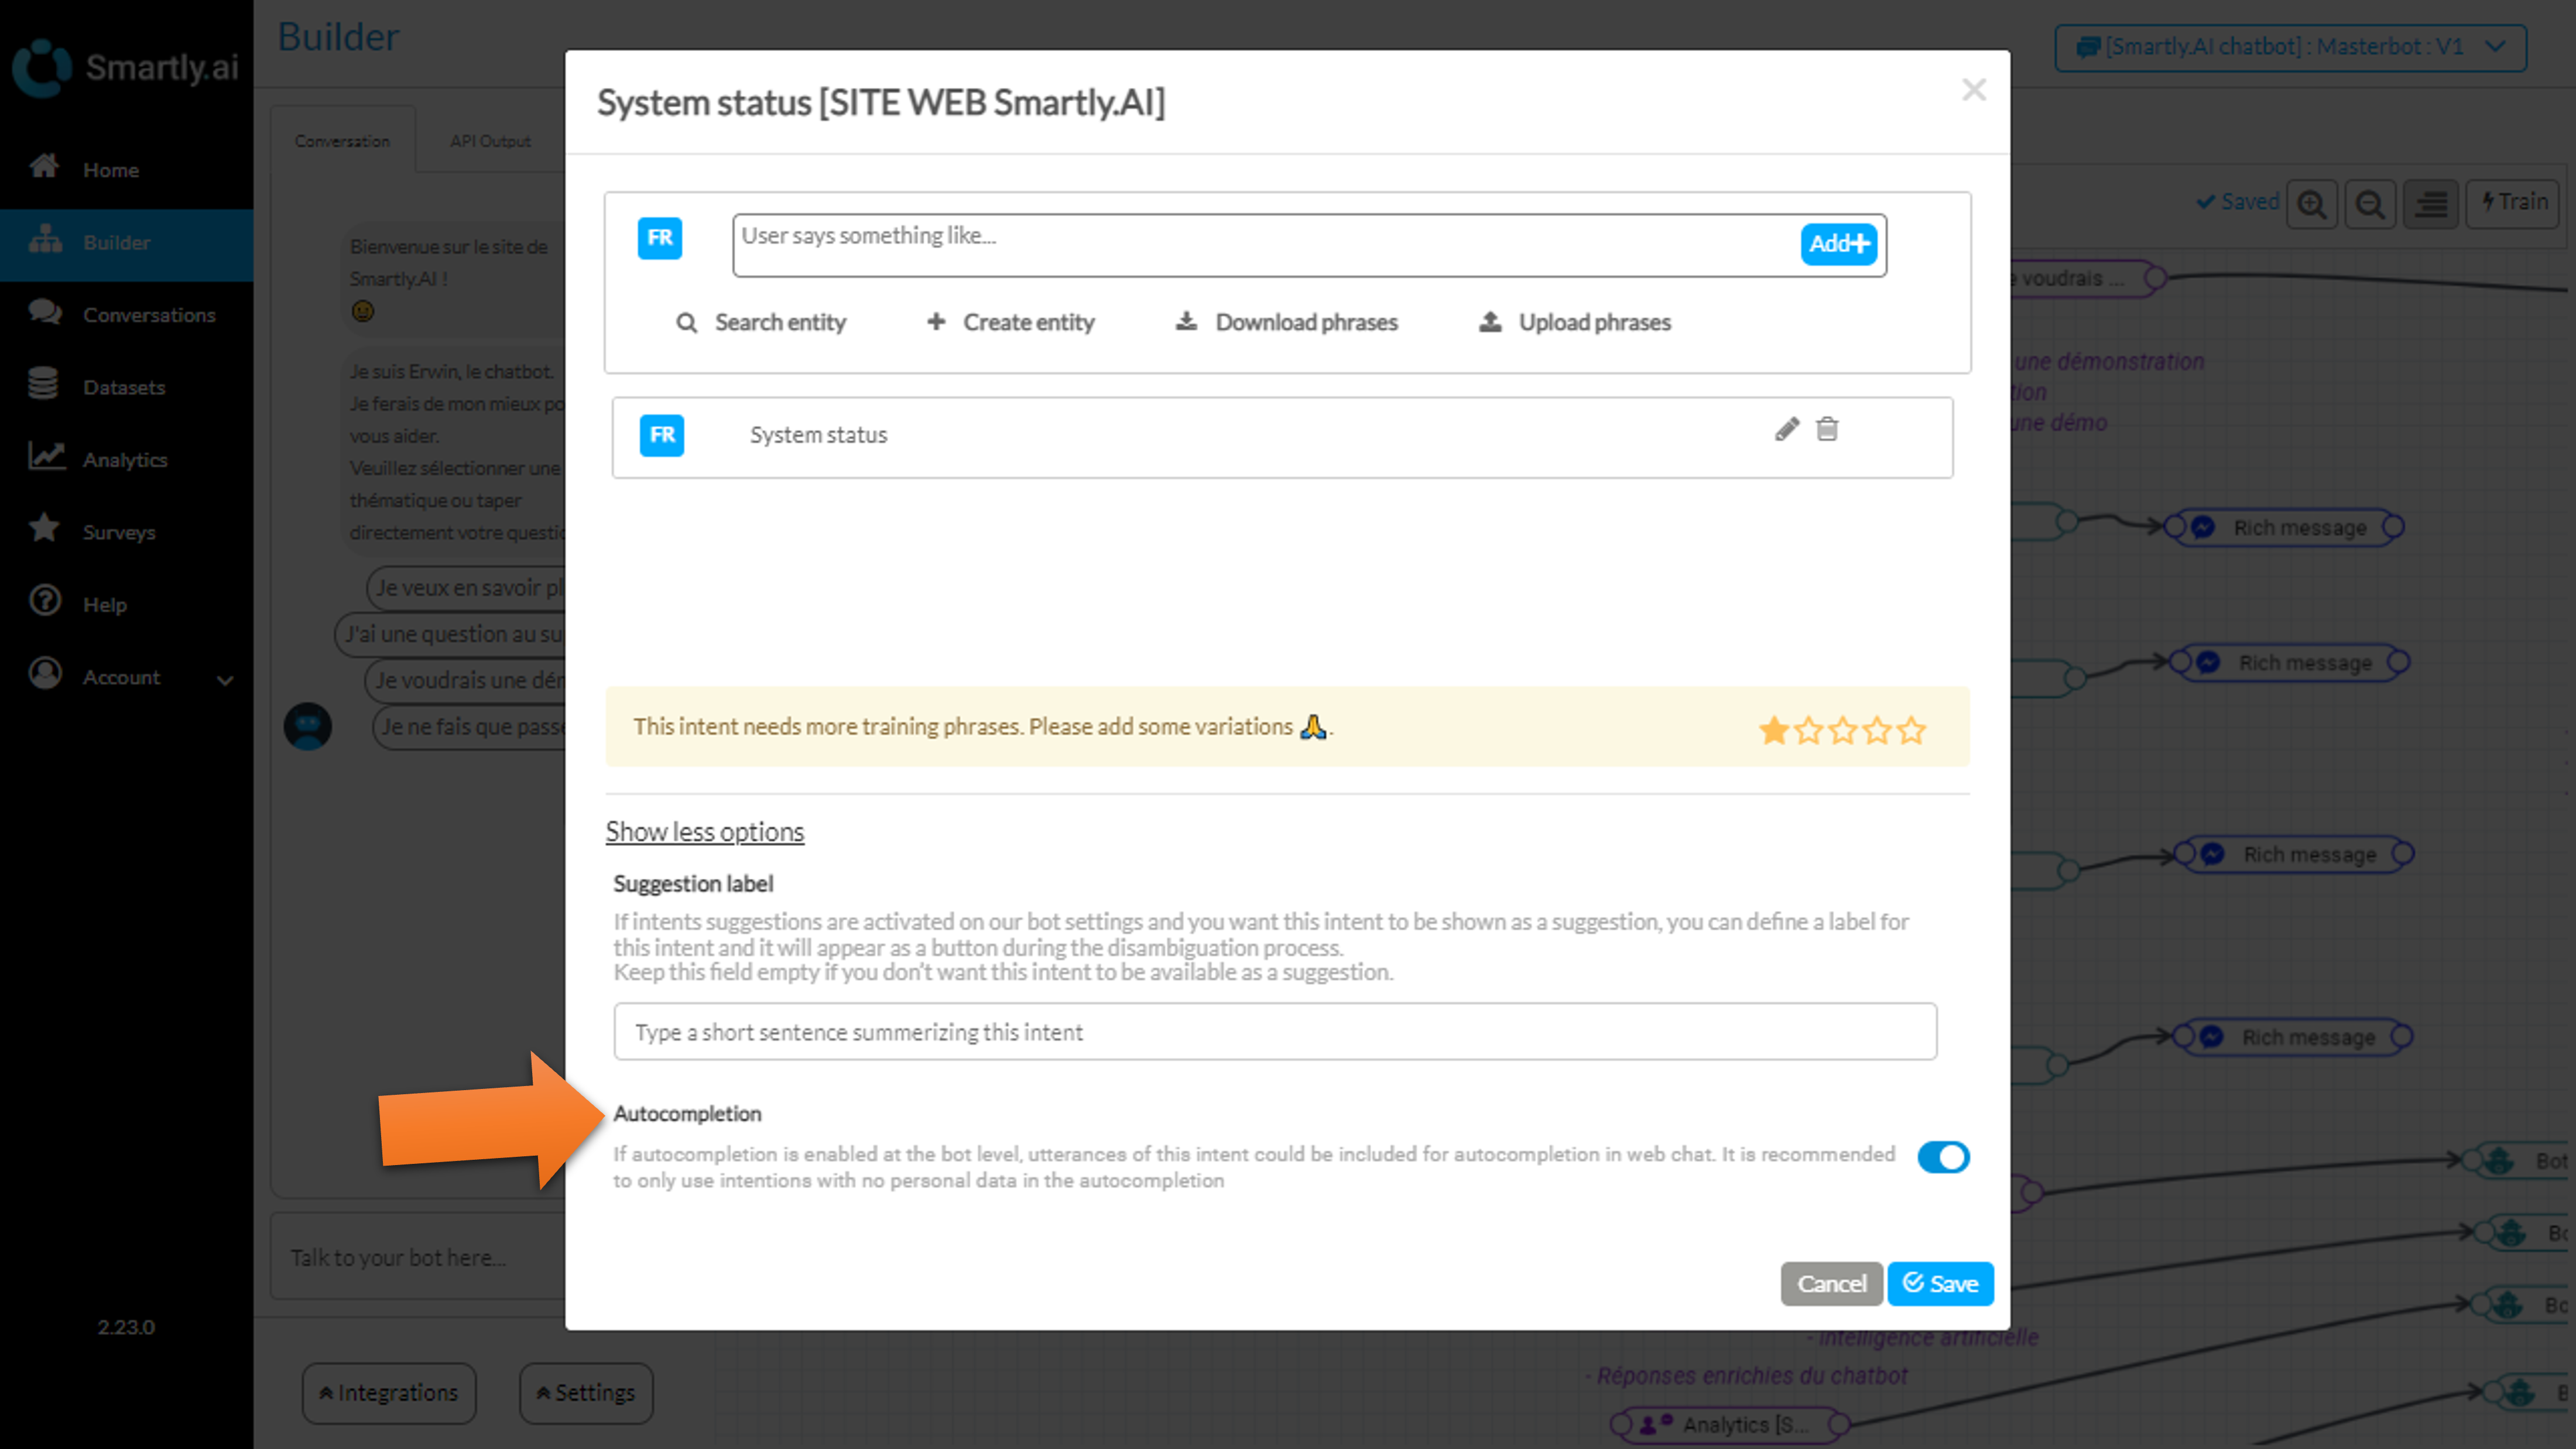Open the Masterbot V1 chatbot dropdown
The height and width of the screenshot is (1449, 2576).
coord(2290,47)
